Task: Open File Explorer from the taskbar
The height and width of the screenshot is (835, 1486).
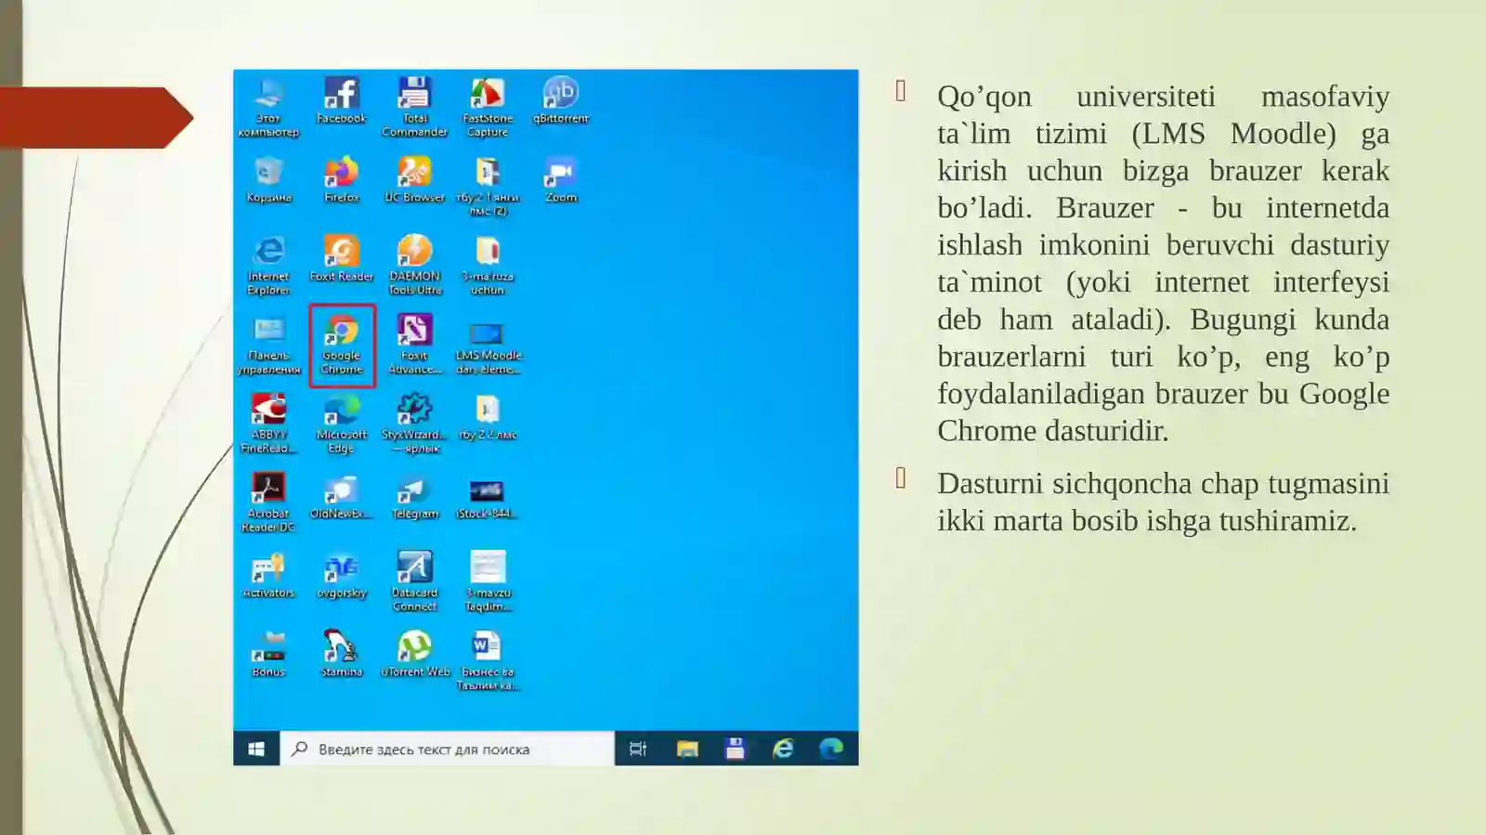Action: pyautogui.click(x=687, y=749)
